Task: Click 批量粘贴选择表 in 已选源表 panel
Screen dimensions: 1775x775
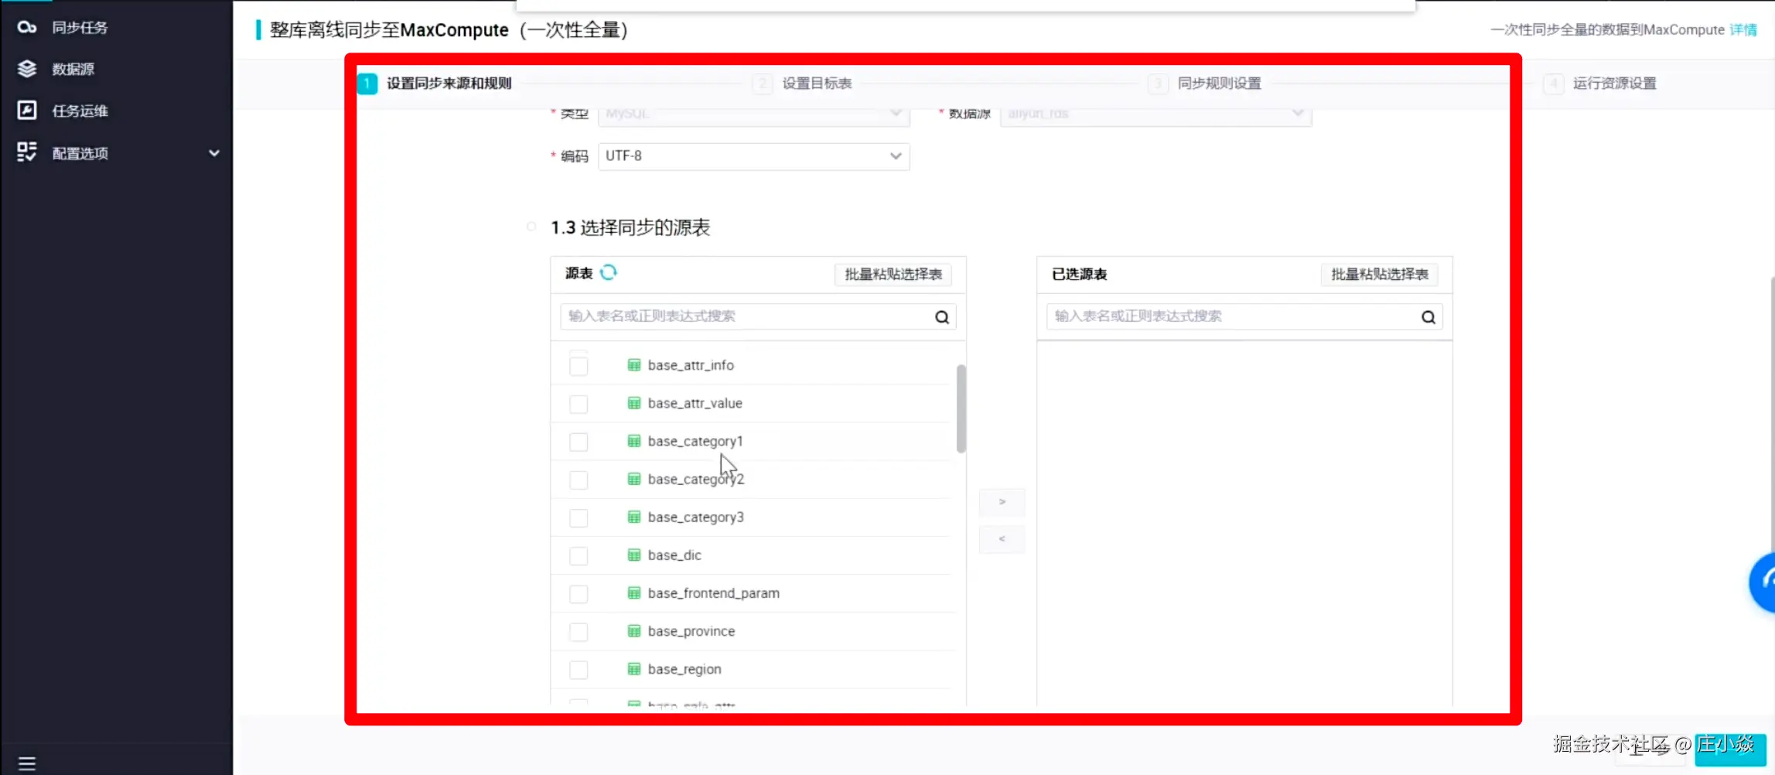Action: coord(1380,275)
